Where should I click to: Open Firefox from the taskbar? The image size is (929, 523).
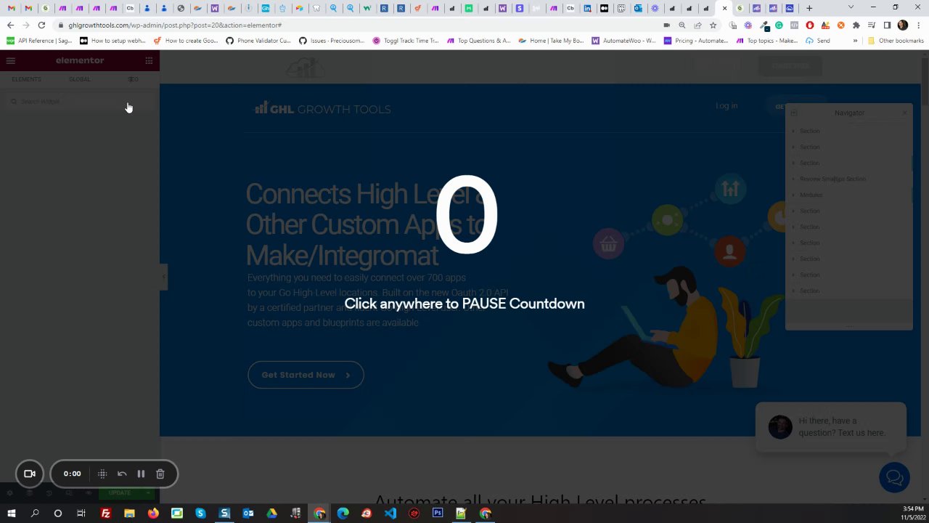(153, 514)
